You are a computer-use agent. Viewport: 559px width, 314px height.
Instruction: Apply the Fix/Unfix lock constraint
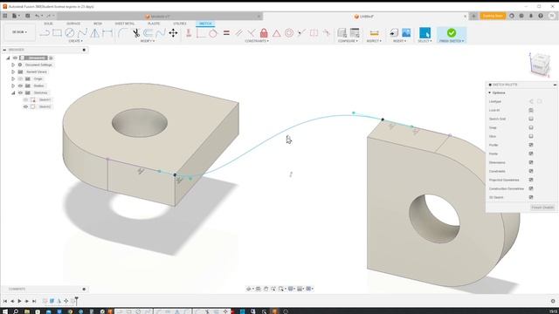click(264, 33)
